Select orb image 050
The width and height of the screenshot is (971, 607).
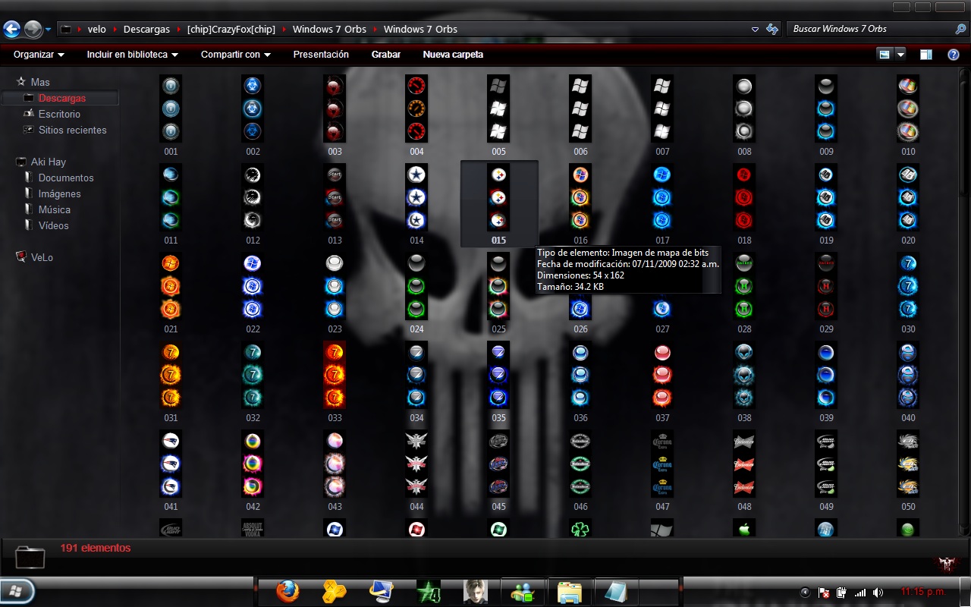pos(908,464)
